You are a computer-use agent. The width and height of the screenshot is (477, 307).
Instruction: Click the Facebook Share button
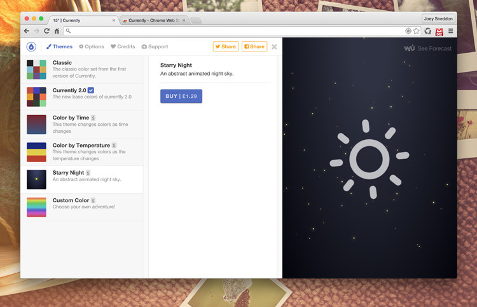click(254, 46)
